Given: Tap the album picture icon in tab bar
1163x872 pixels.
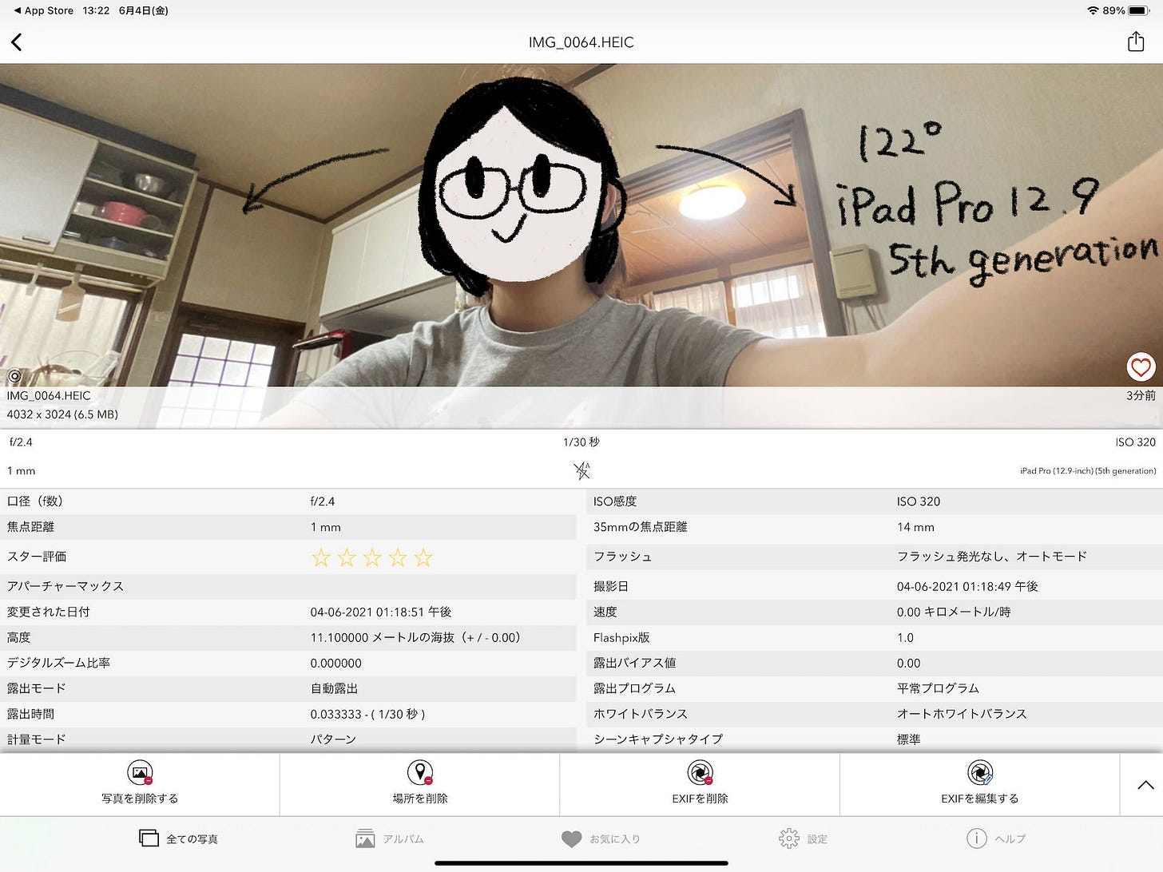Looking at the screenshot, I should click(x=365, y=838).
